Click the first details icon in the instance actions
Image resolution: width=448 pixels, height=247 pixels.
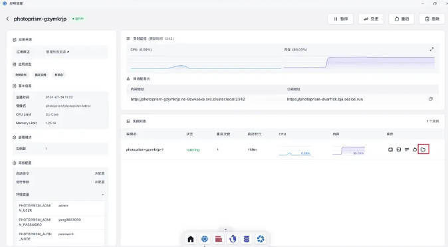390,149
